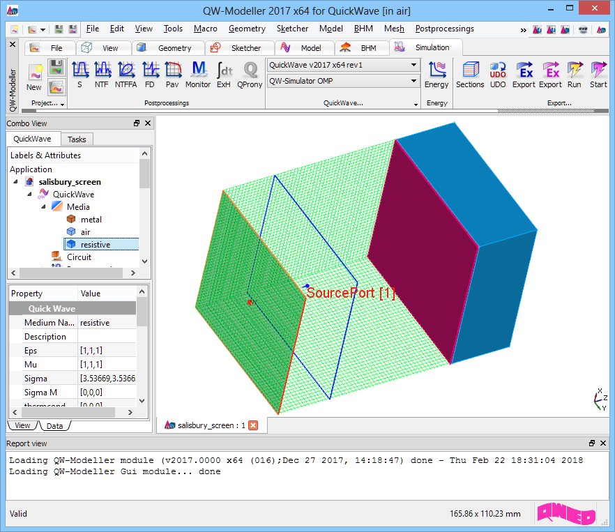Create a New project
This screenshot has height=532, width=615.
click(34, 77)
